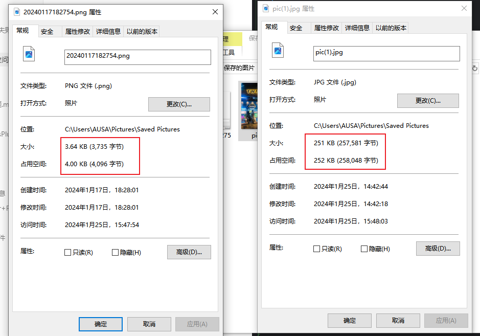Image resolution: width=480 pixels, height=336 pixels.
Task: Switch to 常规 tab in pic(1).jpg properties
Action: [275, 27]
